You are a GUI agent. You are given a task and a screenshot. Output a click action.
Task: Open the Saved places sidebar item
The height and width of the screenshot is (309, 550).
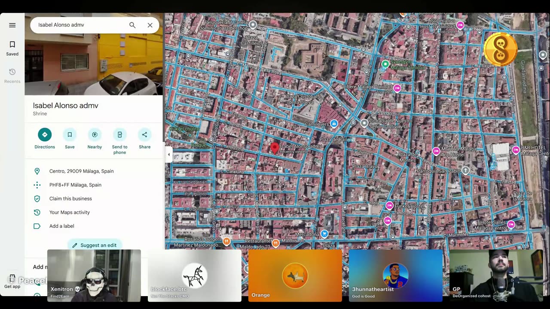12,48
